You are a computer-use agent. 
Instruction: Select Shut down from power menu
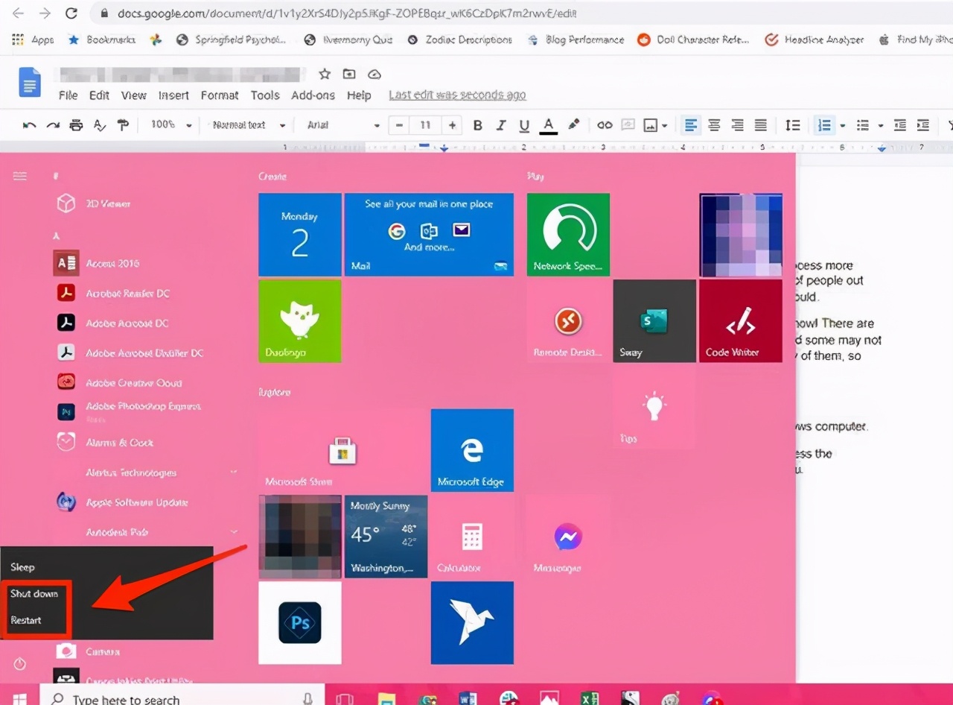tap(34, 593)
